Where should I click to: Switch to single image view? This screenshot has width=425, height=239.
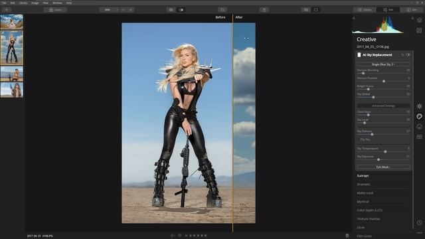click(x=316, y=10)
